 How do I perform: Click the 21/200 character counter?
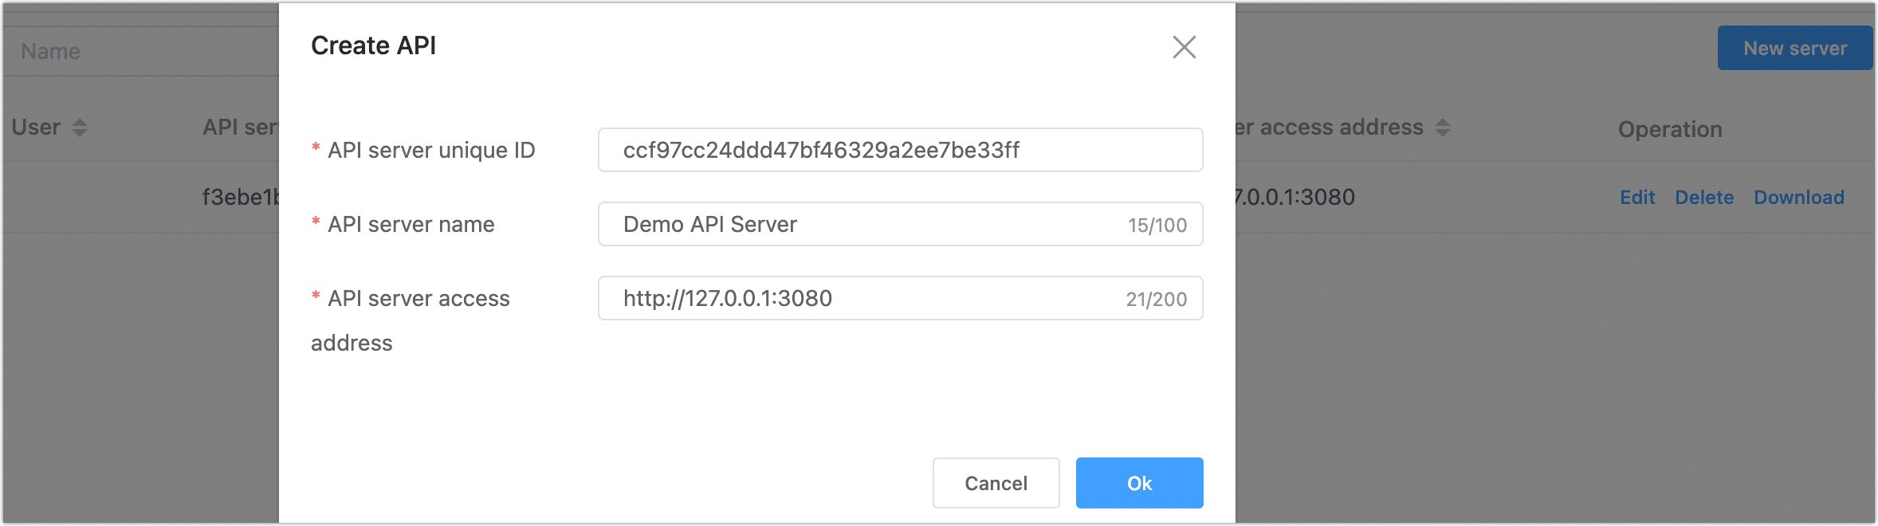[1157, 299]
